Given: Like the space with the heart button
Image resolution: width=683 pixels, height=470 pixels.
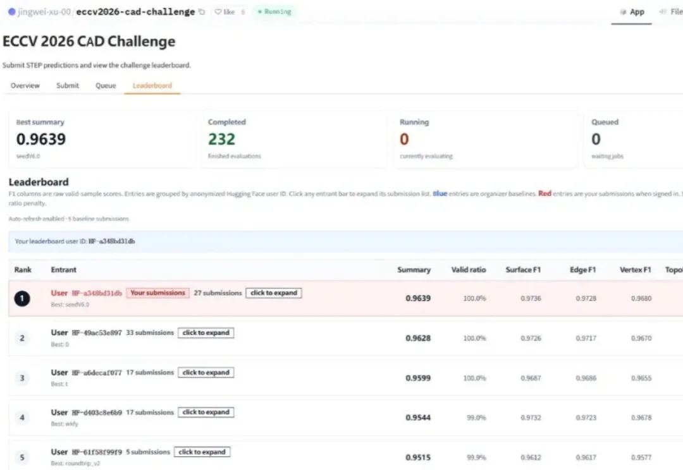Looking at the screenshot, I should click(225, 12).
